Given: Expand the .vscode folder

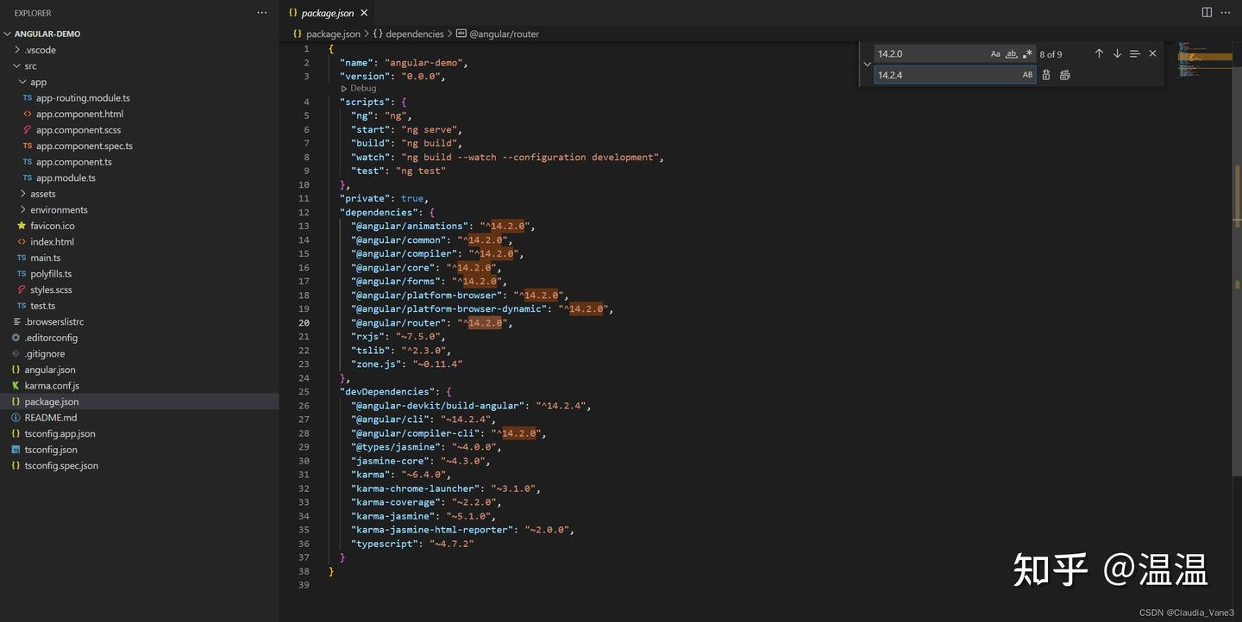Looking at the screenshot, I should point(139,50).
